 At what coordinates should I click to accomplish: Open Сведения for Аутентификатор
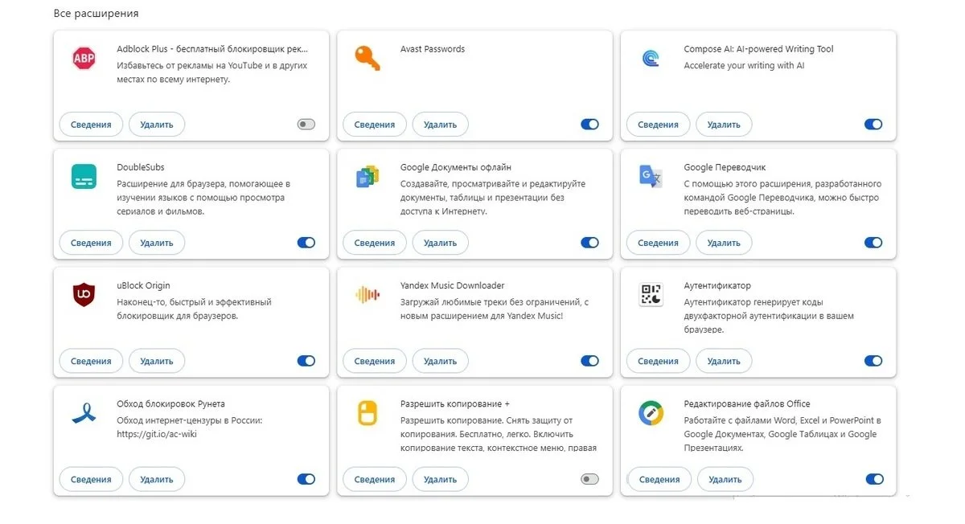click(658, 361)
